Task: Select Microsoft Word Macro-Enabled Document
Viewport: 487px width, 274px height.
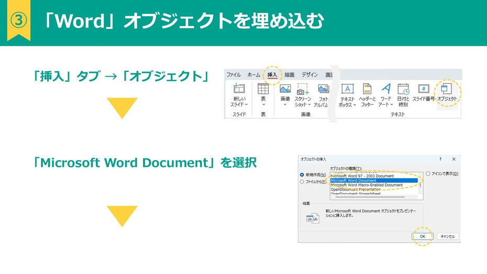Action: (374, 185)
